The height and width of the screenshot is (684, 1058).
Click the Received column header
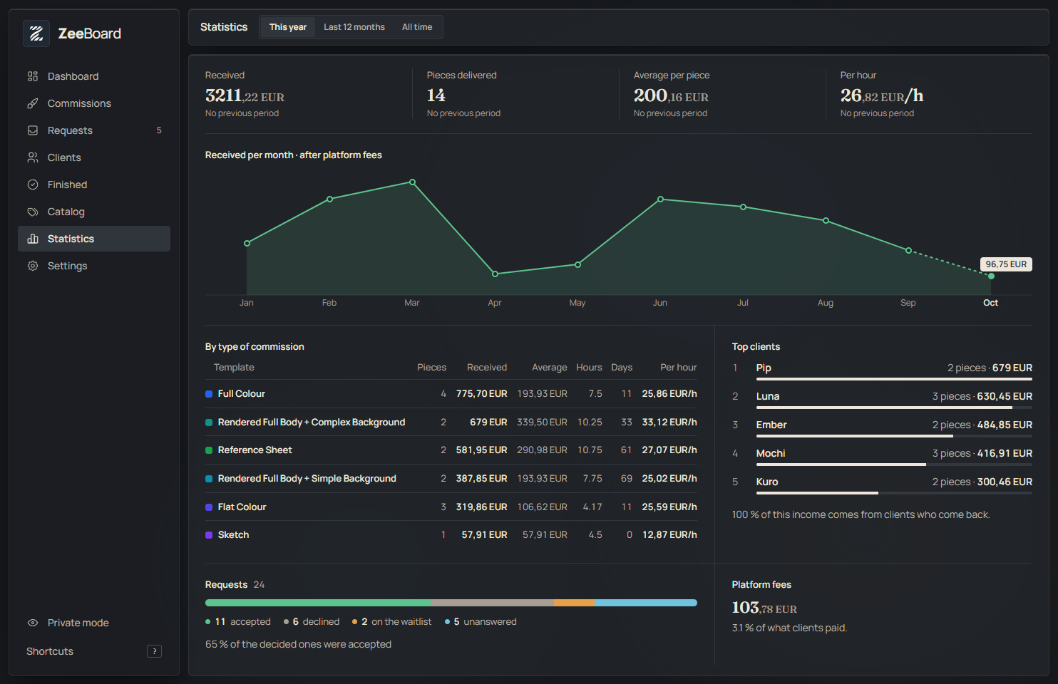pyautogui.click(x=487, y=368)
